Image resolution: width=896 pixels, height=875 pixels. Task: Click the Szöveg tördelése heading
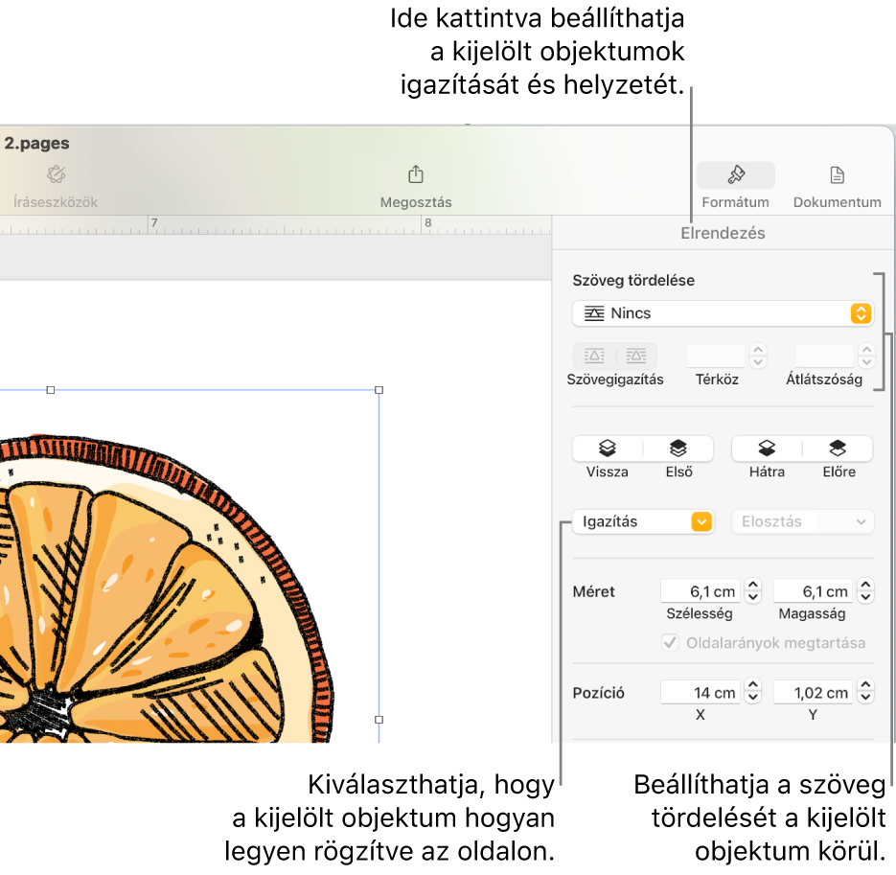tap(633, 281)
